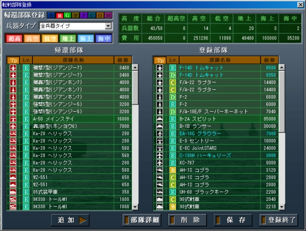Sort 帰還部隊 list by 部隊名称 column
The width and height of the screenshot is (306, 231).
(73, 60)
